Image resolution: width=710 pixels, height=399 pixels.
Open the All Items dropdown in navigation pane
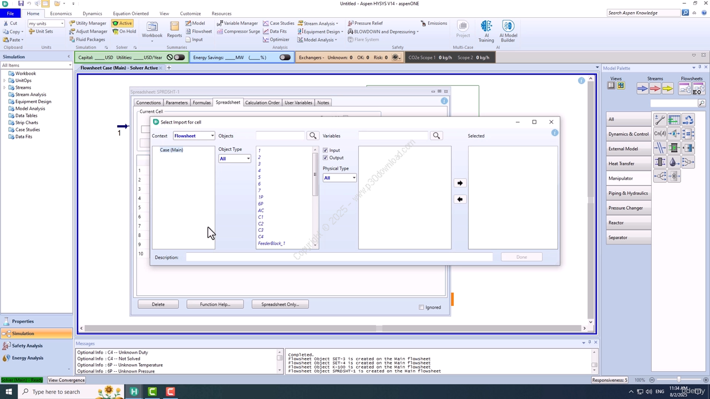[37, 65]
